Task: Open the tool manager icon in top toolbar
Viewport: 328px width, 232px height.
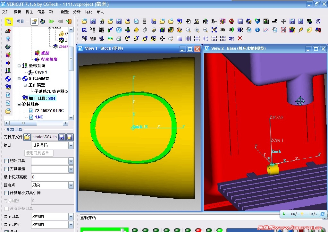Action: (x=180, y=21)
